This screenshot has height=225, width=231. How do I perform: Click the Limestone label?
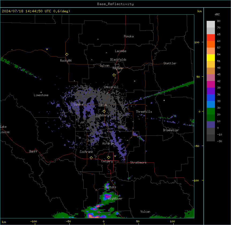pyautogui.click(x=41, y=95)
